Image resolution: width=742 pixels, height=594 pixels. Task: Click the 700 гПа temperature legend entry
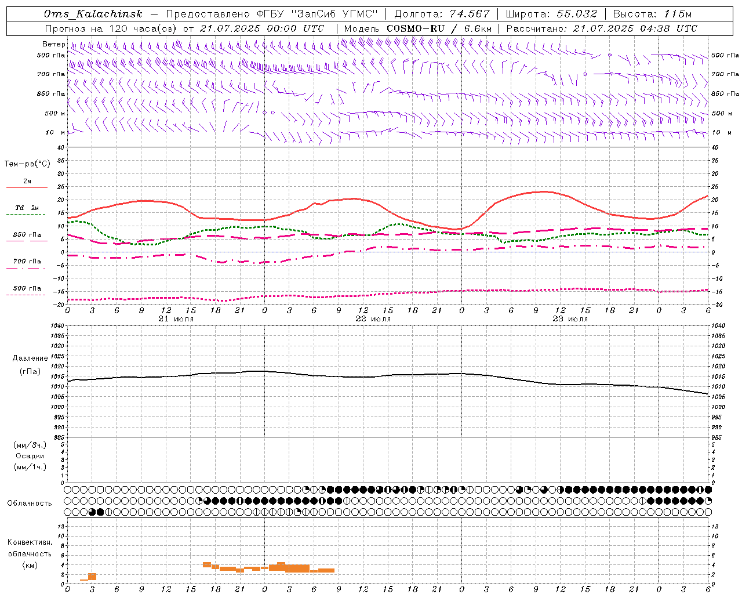(x=27, y=262)
